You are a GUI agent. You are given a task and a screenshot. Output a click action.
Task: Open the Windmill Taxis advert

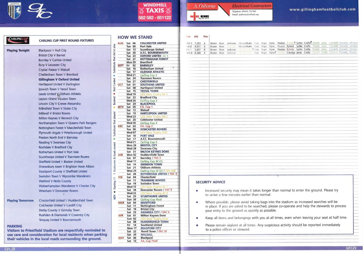[x=155, y=12]
